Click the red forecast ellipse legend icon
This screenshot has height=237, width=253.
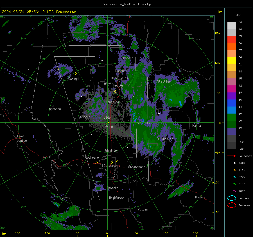[232, 205]
